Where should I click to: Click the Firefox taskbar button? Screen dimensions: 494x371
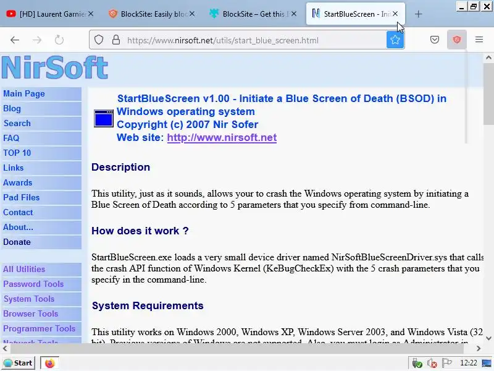coord(50,364)
